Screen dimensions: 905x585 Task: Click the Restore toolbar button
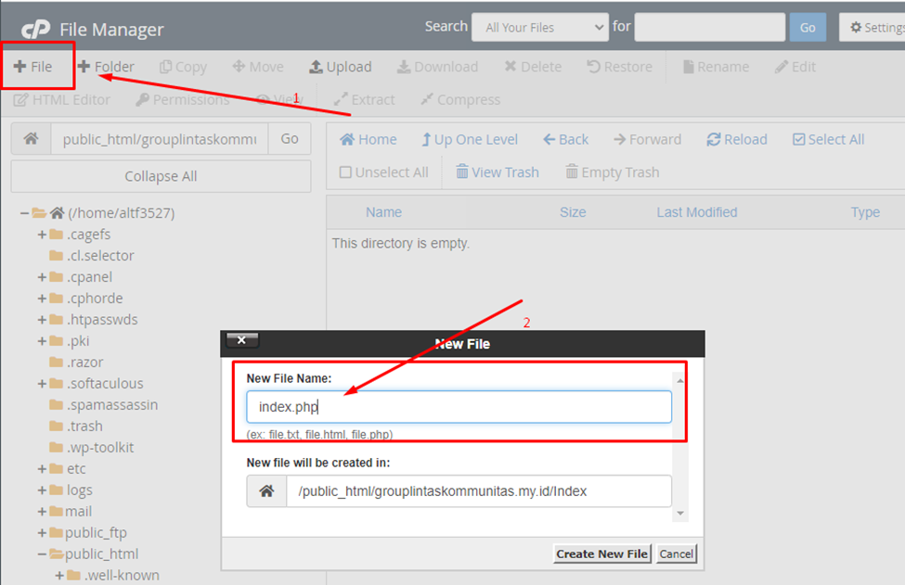pos(619,67)
